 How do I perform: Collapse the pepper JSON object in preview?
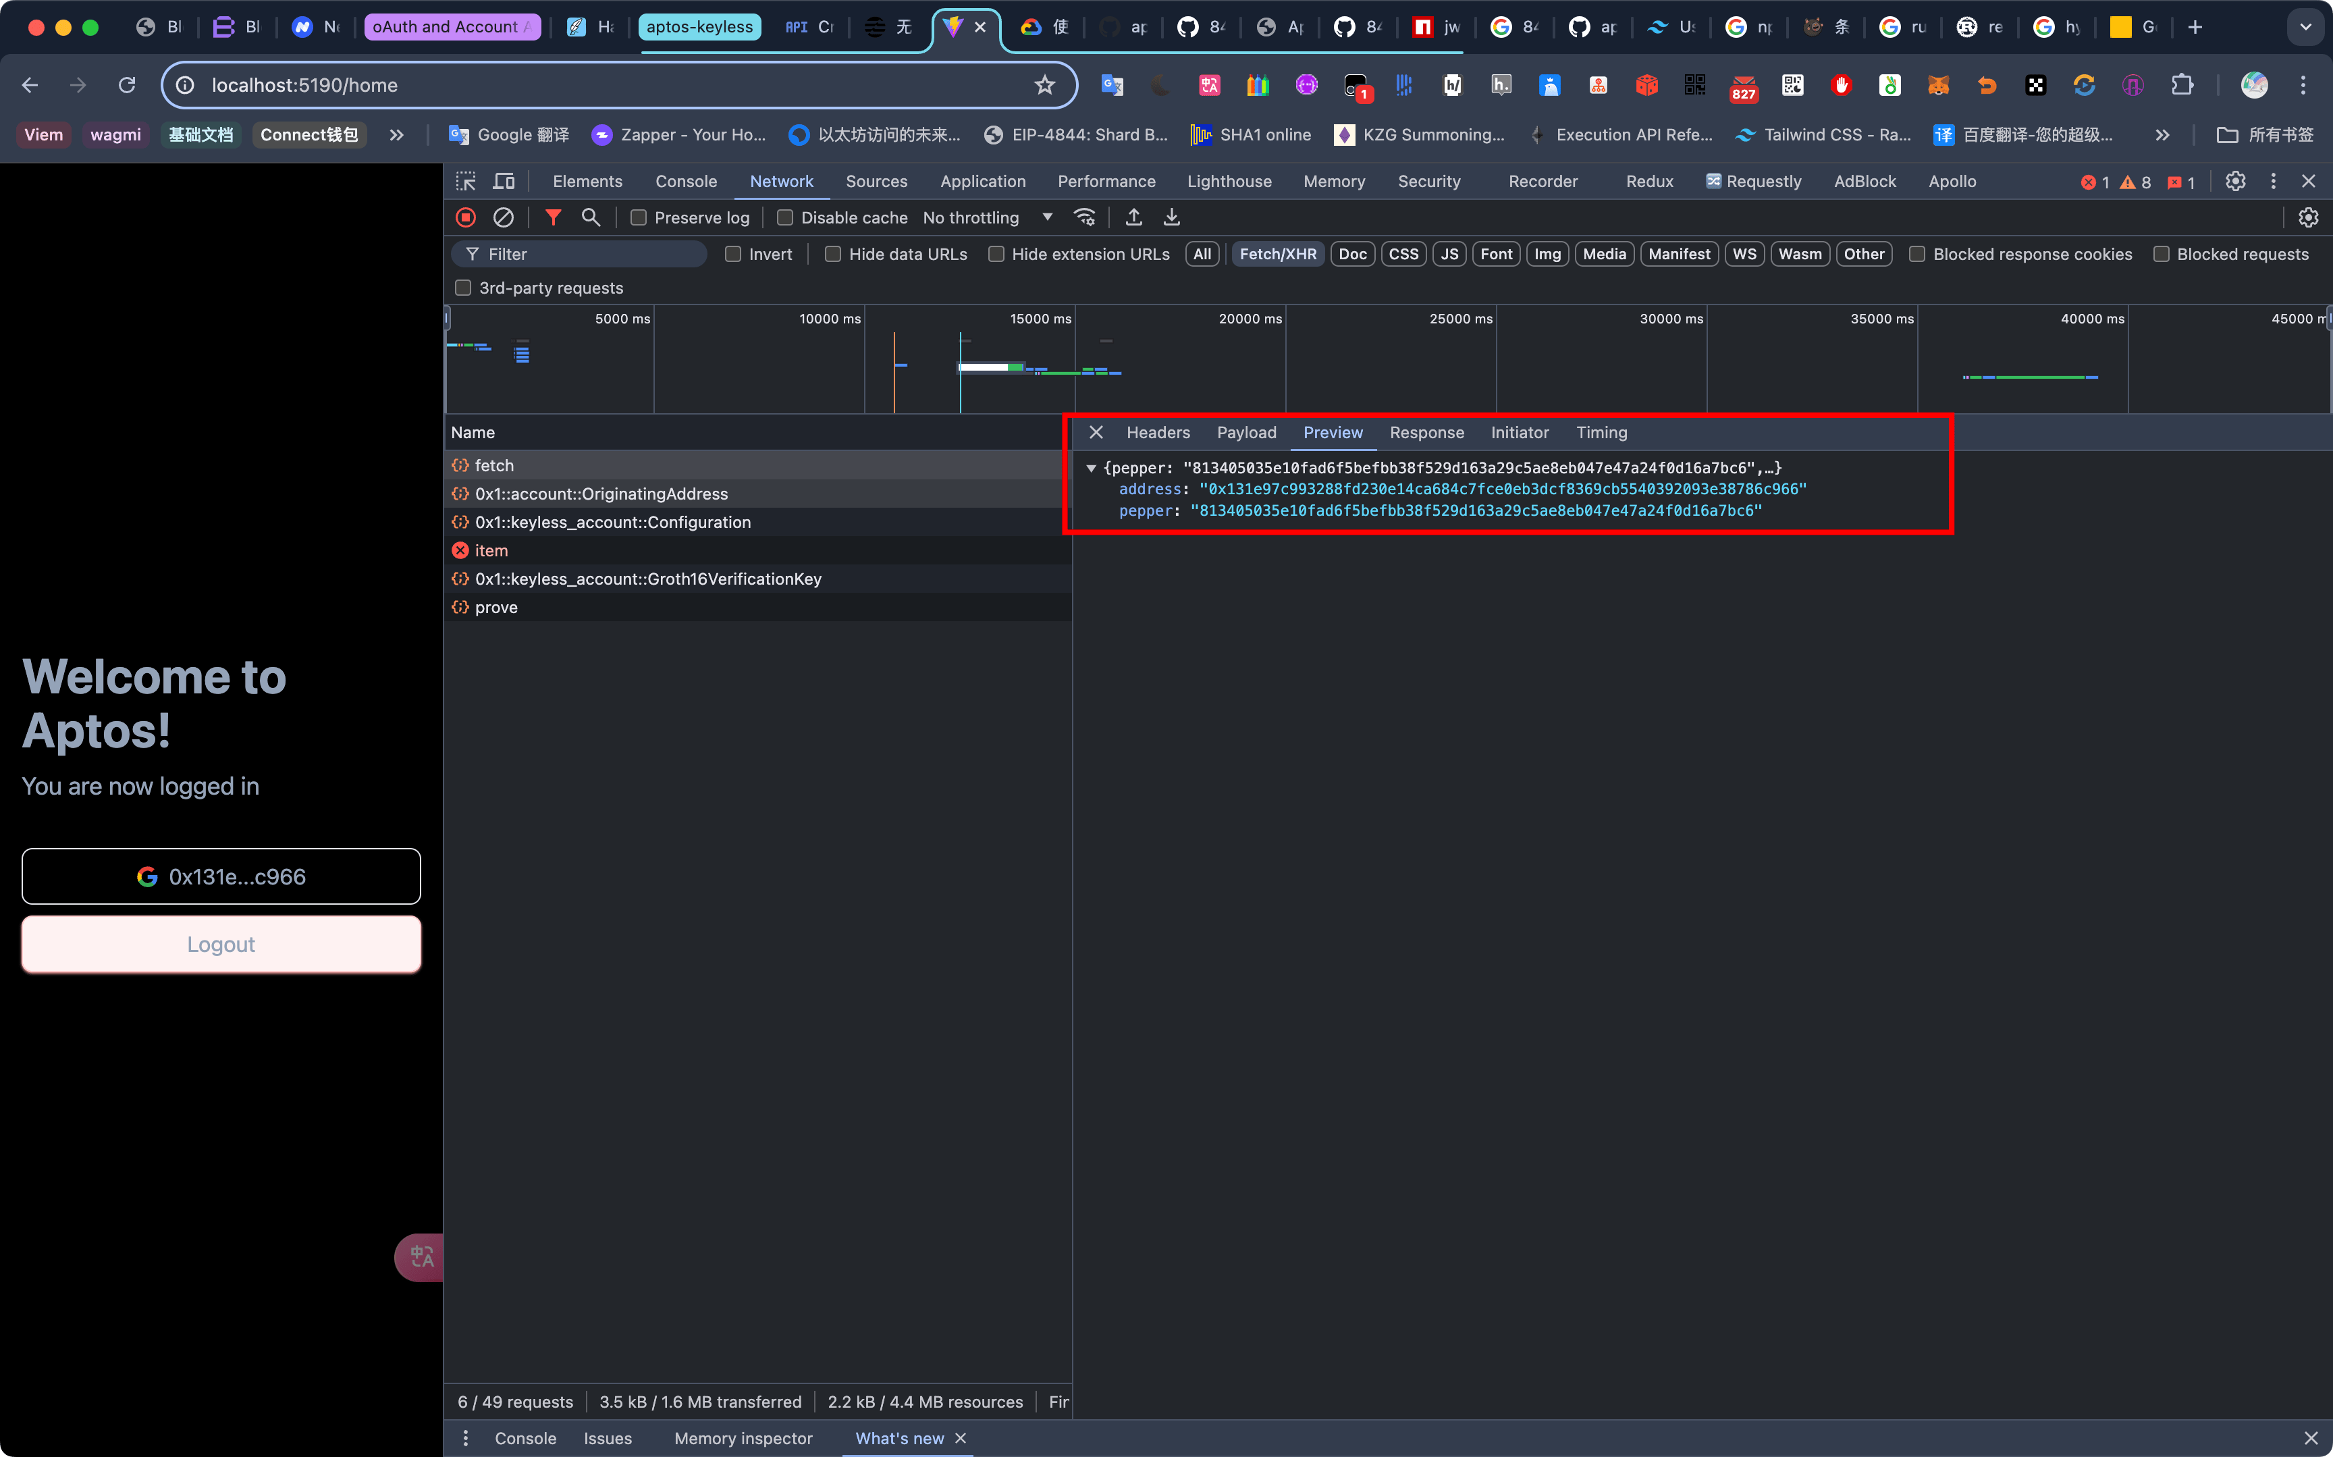1092,469
